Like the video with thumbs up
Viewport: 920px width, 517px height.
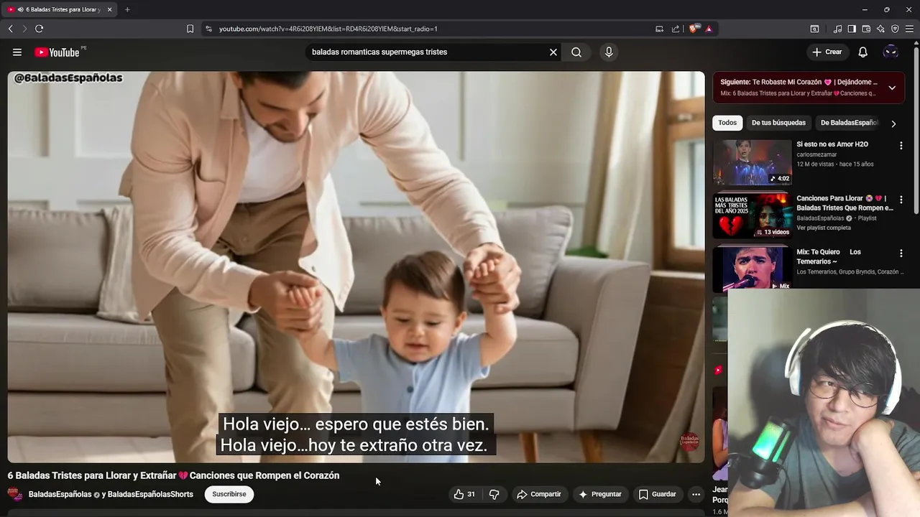tap(464, 494)
